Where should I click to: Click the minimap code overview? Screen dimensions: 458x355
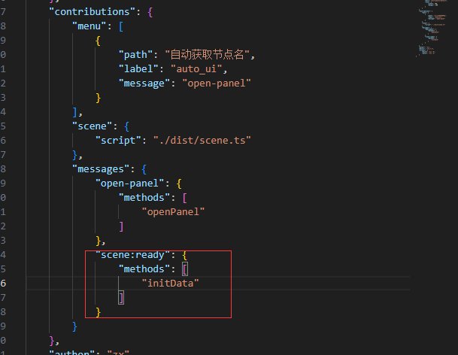[432, 28]
